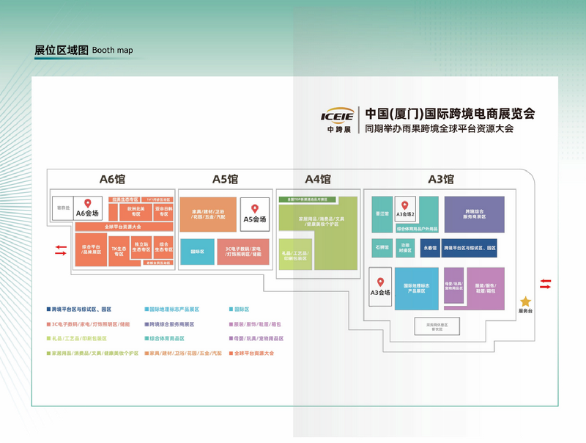Click the ICEIE logo
Viewport: 586px width, 443px height.
pyautogui.click(x=337, y=115)
